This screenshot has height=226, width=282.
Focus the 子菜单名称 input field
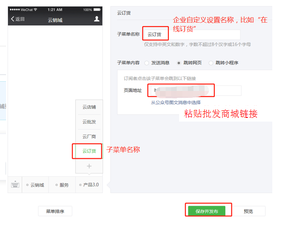(192, 34)
